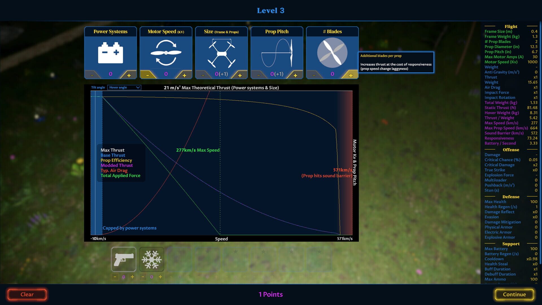Add a point to Size upgrade
The image size is (542, 305).
coord(240,75)
